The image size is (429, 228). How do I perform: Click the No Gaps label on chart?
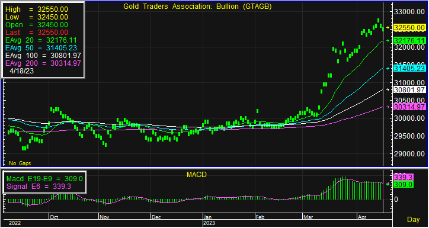tap(20, 163)
